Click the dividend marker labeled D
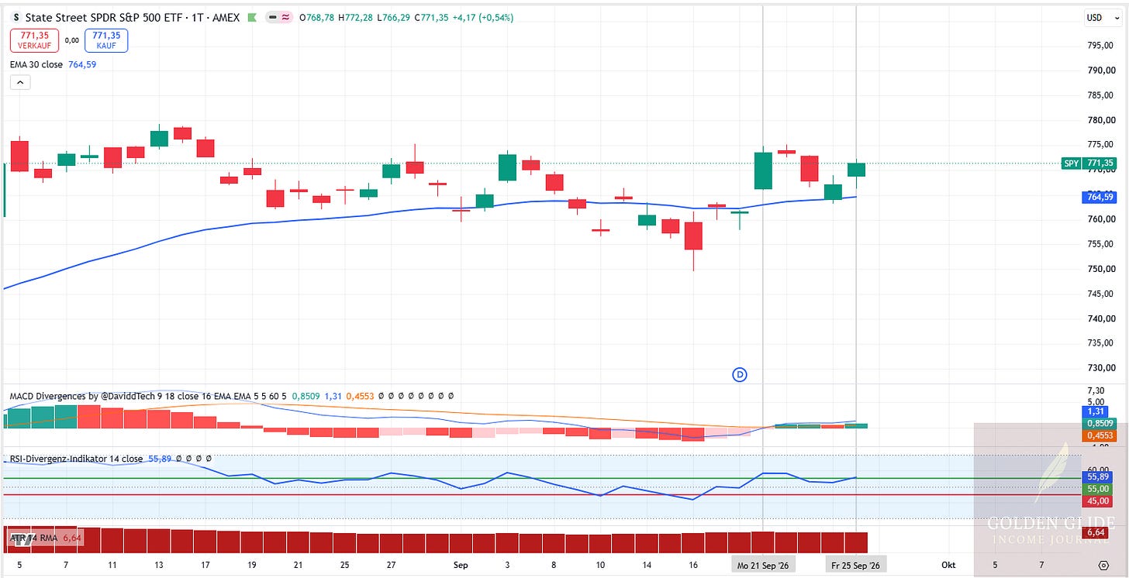This screenshot has height=578, width=1129. tap(741, 375)
